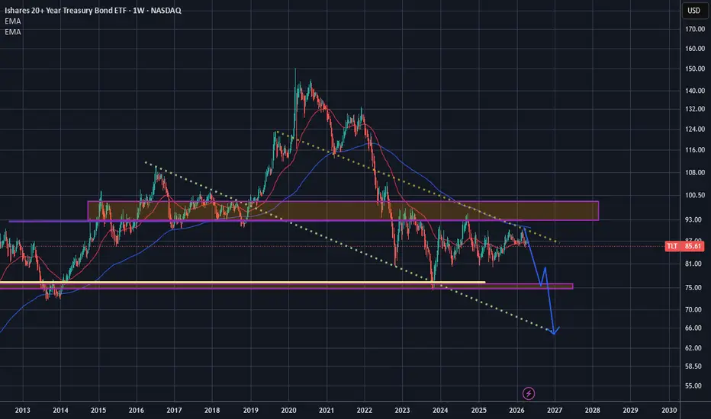Click the 2018 label on the time axis
Viewport: 711px width, 419px height.
point(212,411)
